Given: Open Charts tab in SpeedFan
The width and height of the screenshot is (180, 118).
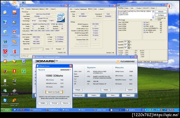Looking at the screenshot, I should click(153, 8).
